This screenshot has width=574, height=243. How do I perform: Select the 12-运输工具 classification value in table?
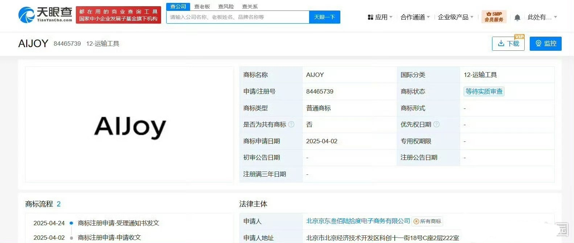[480, 75]
